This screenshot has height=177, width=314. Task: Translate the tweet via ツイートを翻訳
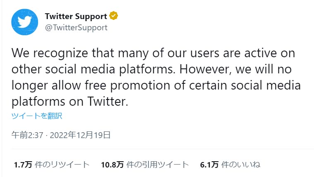36,116
